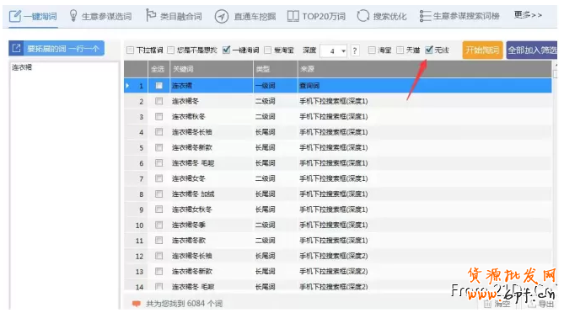Click the keyword 连衣裙冬 加绒 in row 8
The image size is (564, 313).
click(x=193, y=194)
